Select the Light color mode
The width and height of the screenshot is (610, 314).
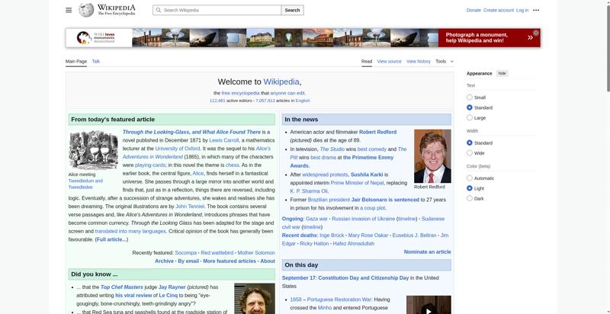[470, 188]
